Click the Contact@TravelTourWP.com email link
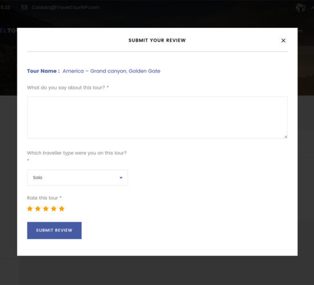The height and width of the screenshot is (285, 314). pos(66,7)
